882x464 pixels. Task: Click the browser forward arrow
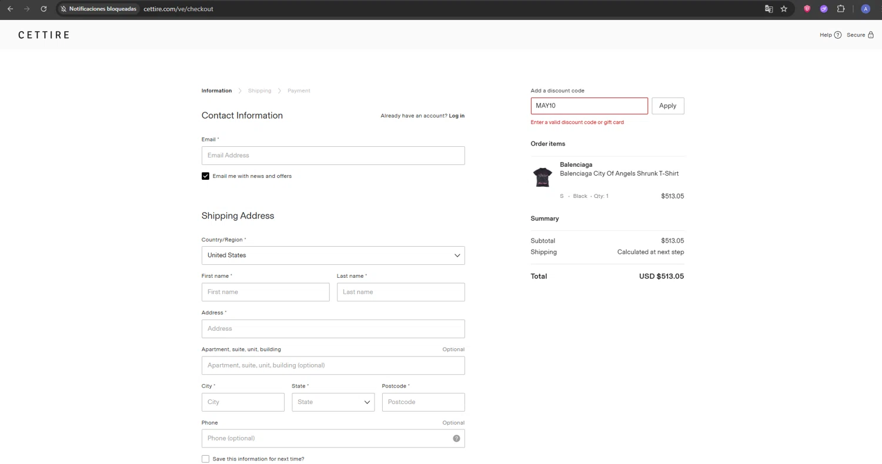tap(26, 9)
